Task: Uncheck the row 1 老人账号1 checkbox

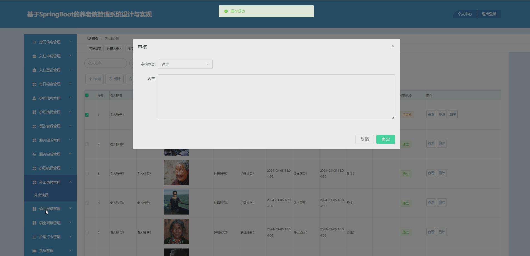Action: [87, 115]
